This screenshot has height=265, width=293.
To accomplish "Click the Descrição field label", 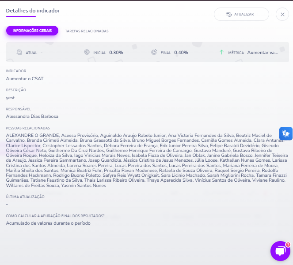I will [x=16, y=90].
